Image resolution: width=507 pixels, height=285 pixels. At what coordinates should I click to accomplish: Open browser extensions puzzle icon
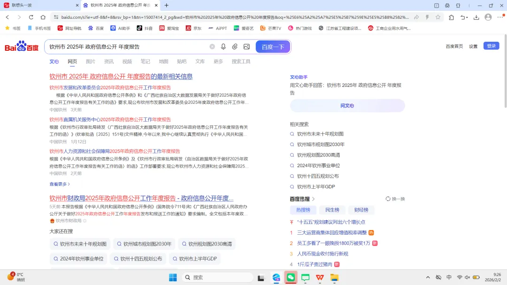(x=452, y=17)
